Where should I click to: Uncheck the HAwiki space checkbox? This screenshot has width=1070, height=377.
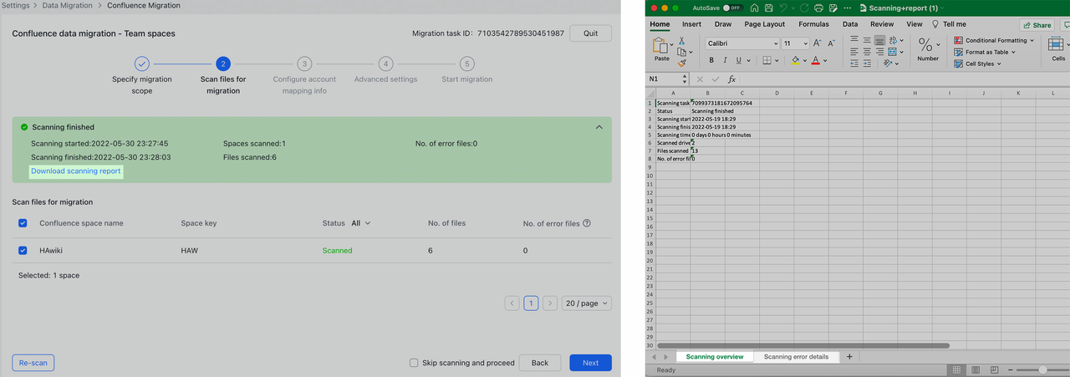(23, 250)
